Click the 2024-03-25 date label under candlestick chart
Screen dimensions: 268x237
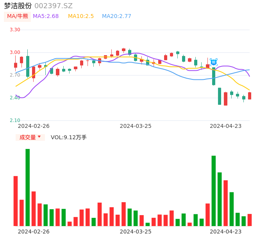(x=136, y=126)
